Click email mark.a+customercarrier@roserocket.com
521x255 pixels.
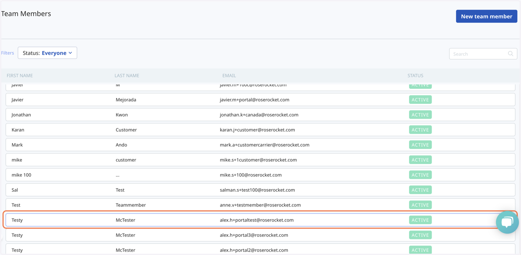[264, 145]
